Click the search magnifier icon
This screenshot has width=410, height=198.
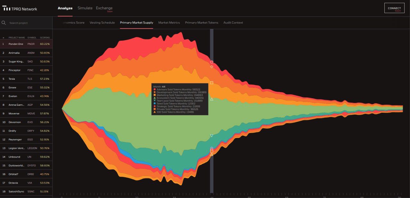[x=4, y=23]
